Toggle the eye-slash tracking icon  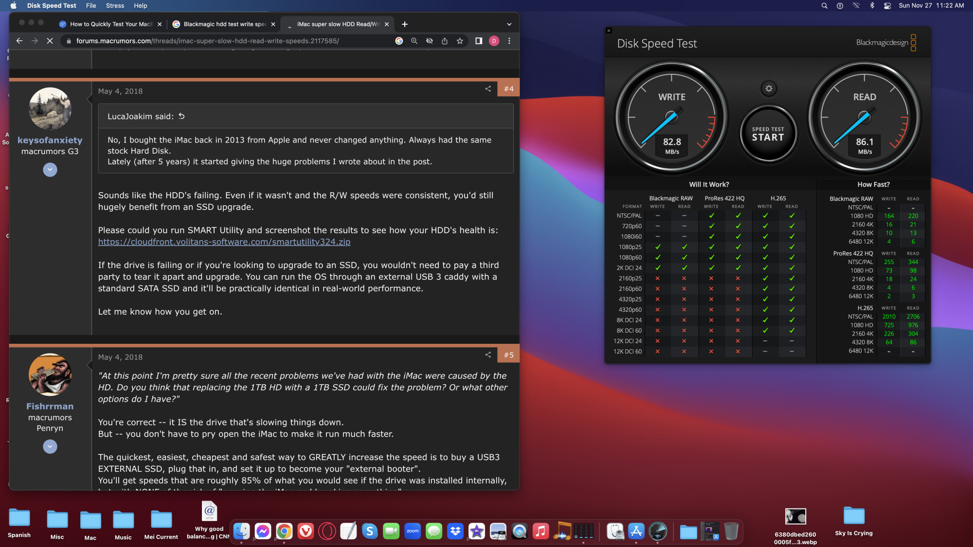tap(429, 41)
